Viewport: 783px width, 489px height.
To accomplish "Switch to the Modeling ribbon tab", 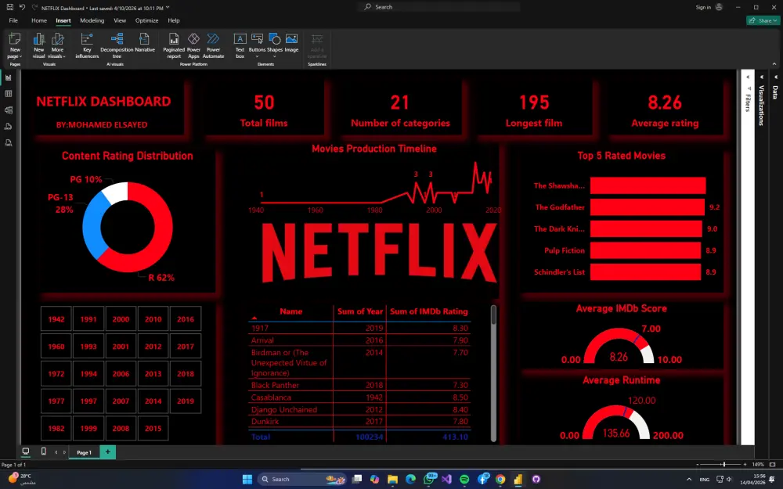I will (x=92, y=20).
